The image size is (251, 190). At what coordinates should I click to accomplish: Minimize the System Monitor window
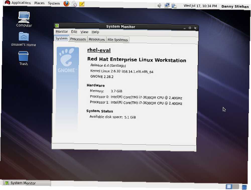(184, 28)
